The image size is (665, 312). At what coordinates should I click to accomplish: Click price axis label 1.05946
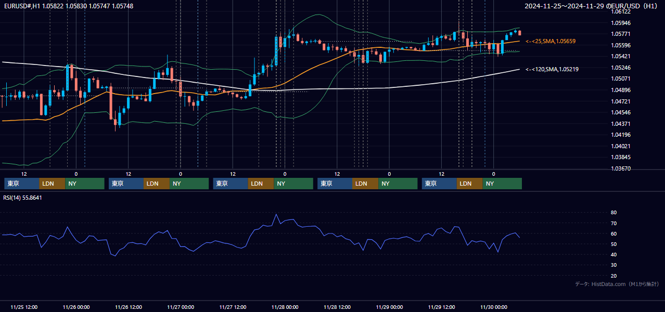pyautogui.click(x=621, y=23)
